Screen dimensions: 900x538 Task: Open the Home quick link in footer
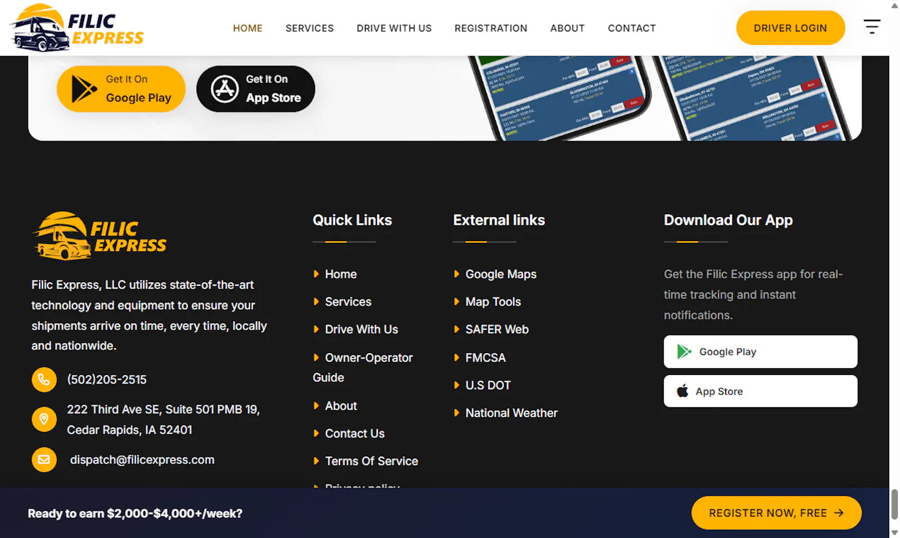click(x=340, y=274)
